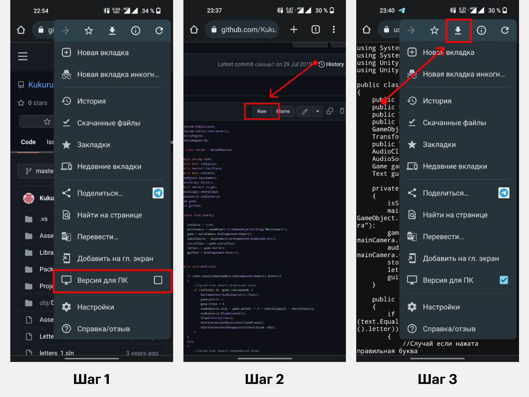Open the tab switcher showing 1 tab

click(316, 30)
